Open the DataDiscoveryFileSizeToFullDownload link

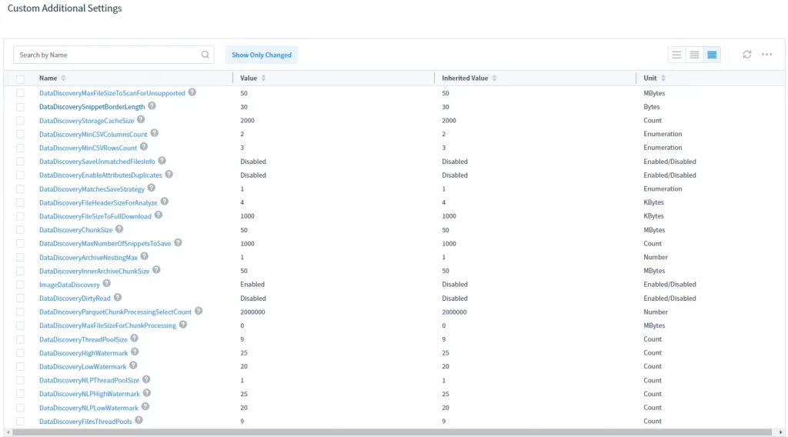(x=95, y=216)
